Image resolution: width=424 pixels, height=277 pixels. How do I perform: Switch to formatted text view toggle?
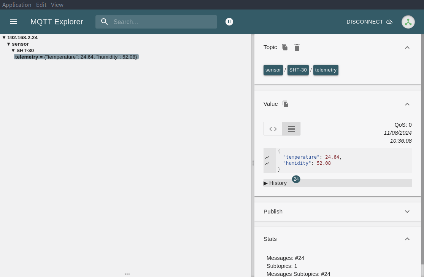pyautogui.click(x=291, y=129)
